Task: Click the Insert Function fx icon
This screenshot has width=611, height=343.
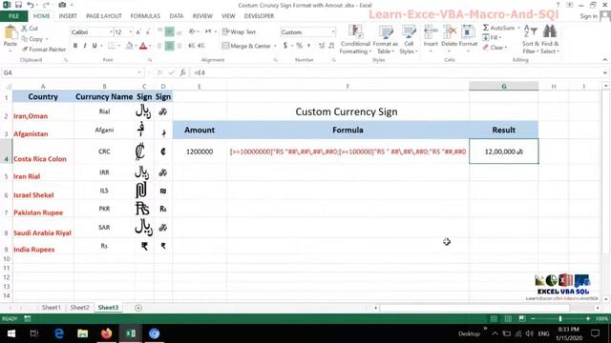Action: pyautogui.click(x=182, y=72)
